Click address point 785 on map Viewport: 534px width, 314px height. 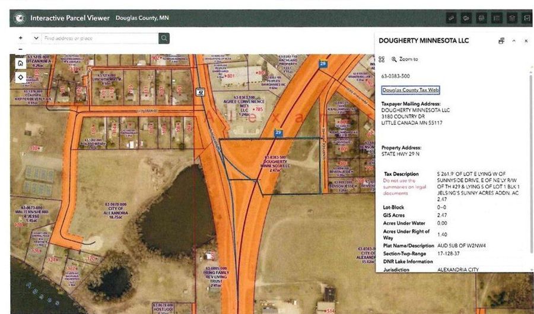(259, 109)
